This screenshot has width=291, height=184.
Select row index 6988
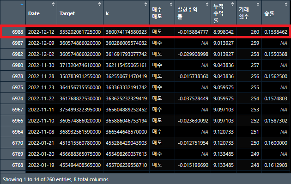point(18,32)
